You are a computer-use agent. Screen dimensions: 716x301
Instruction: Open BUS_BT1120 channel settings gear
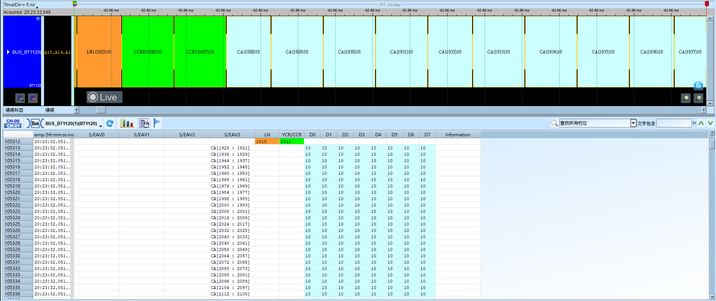tap(38, 19)
